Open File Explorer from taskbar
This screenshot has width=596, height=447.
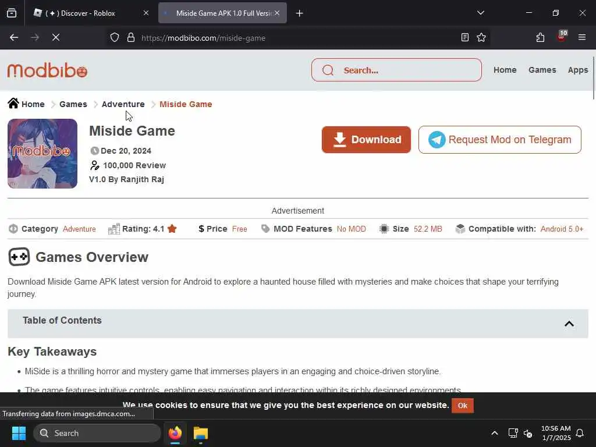coord(201,433)
